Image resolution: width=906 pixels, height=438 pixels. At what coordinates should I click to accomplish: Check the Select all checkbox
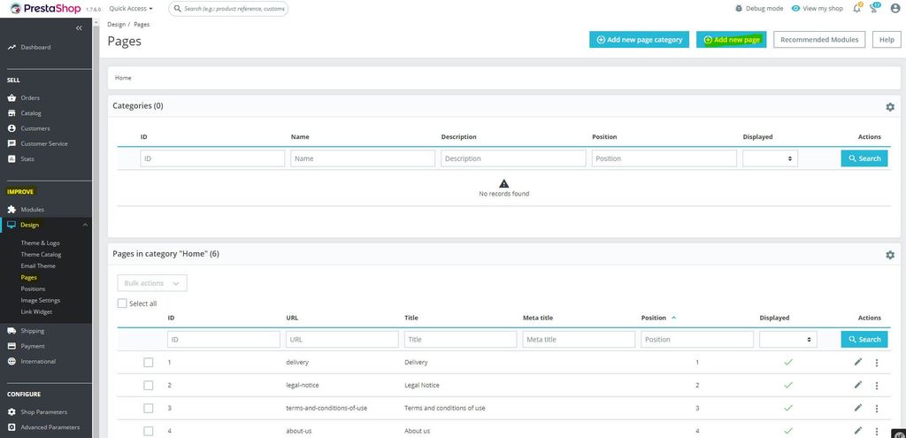coord(122,304)
